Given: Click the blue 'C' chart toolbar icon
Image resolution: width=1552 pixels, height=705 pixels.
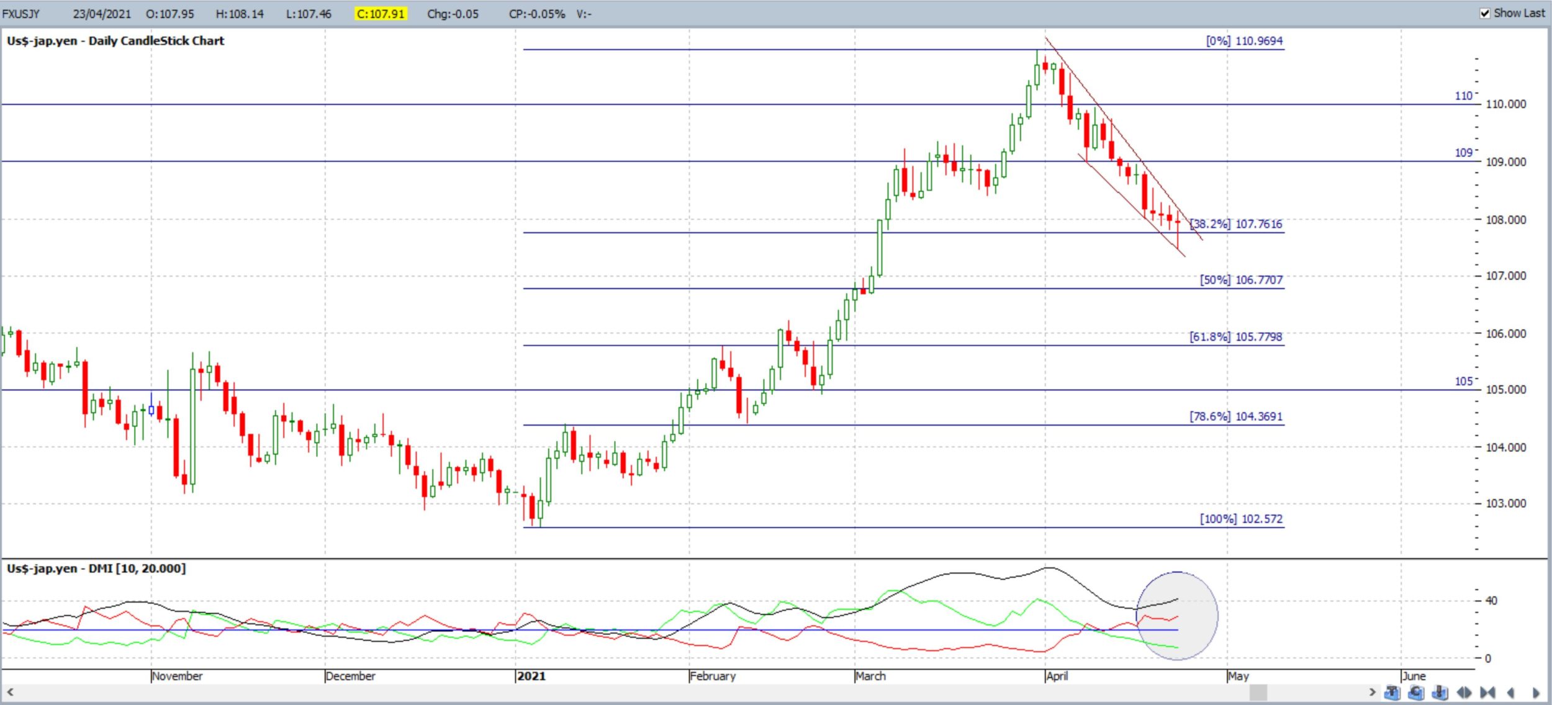Looking at the screenshot, I should (x=1416, y=693).
